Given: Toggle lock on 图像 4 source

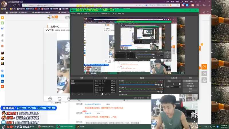Looking at the screenshot, I should 114,85.
